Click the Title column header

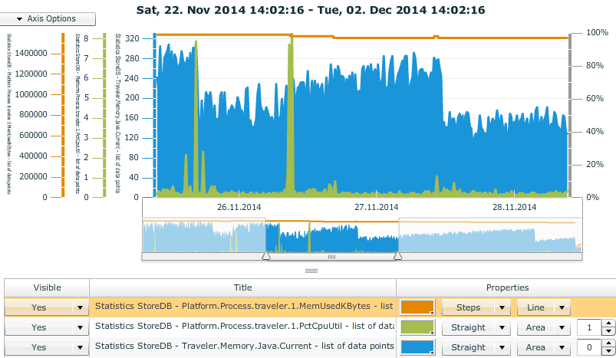(x=242, y=287)
